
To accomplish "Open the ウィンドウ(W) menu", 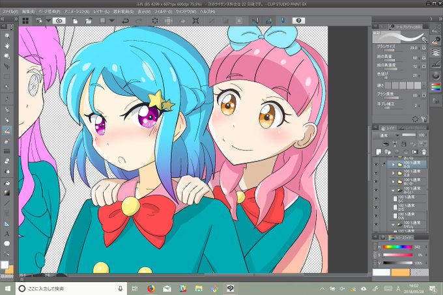I will (x=186, y=12).
